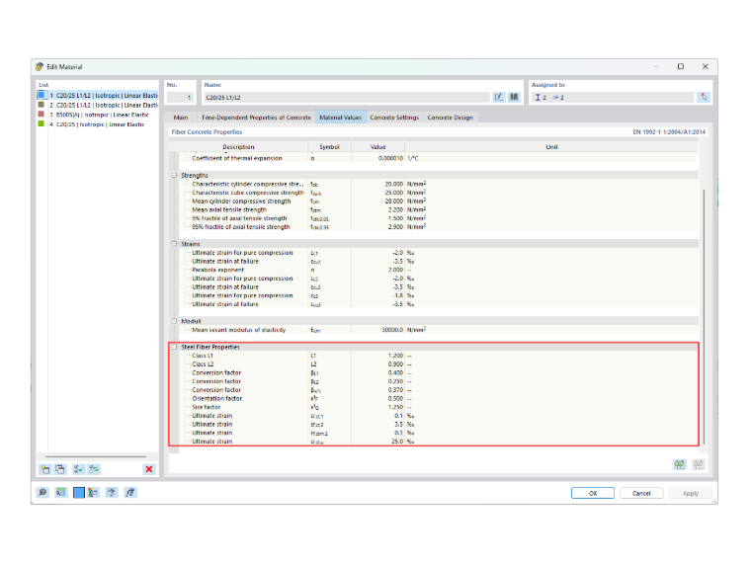Image resolution: width=751 pixels, height=563 pixels.
Task: Click the green color swatch of material 4
Action: (x=42, y=123)
